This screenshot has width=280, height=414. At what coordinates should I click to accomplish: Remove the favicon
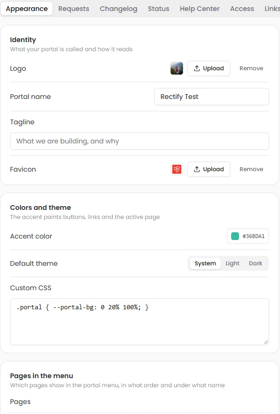click(251, 169)
